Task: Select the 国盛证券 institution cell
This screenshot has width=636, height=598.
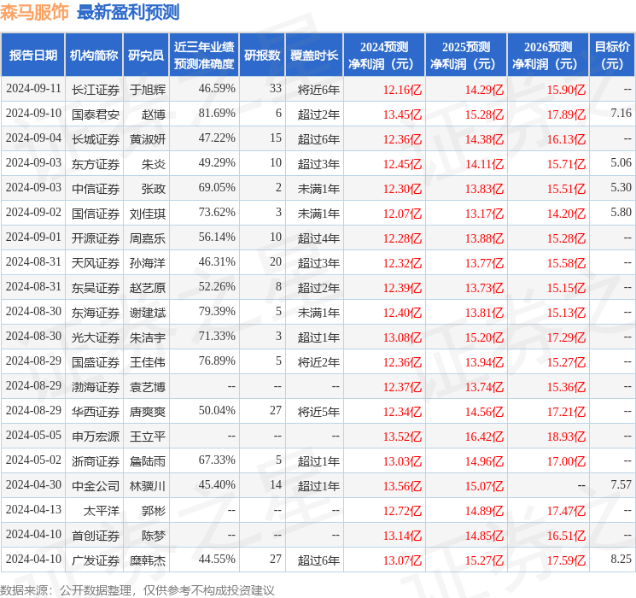Action: pyautogui.click(x=96, y=362)
